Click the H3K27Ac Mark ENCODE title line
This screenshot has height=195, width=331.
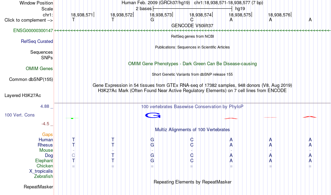[192, 91]
